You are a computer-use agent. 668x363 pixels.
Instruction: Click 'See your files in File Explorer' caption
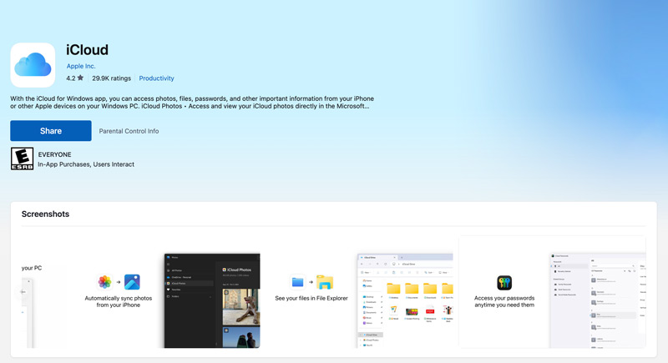click(x=311, y=298)
